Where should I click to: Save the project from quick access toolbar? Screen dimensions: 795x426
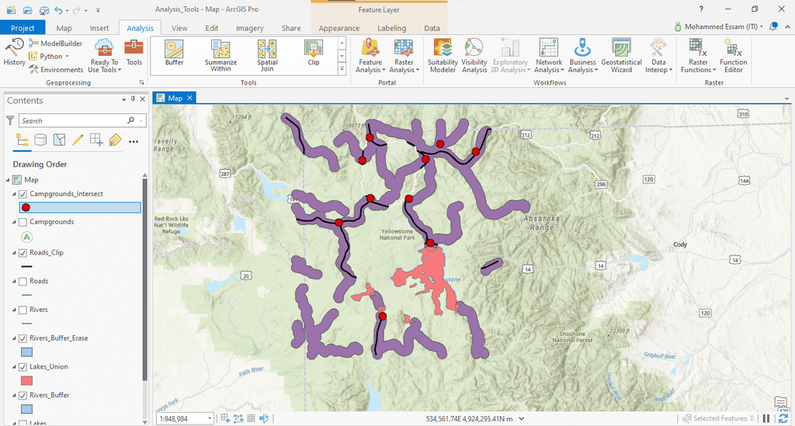(x=44, y=9)
